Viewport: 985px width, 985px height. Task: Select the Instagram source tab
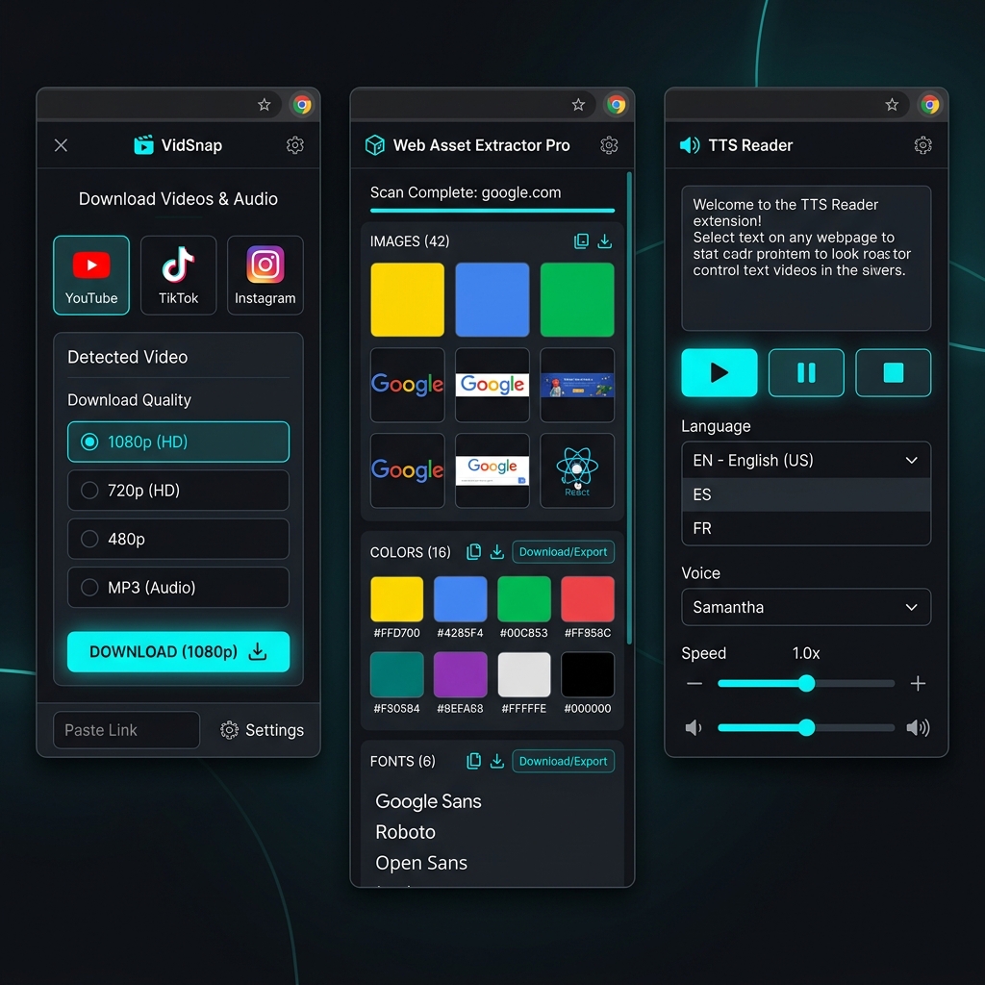(265, 275)
